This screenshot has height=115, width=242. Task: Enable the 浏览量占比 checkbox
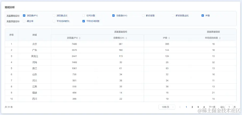click(x=54, y=15)
